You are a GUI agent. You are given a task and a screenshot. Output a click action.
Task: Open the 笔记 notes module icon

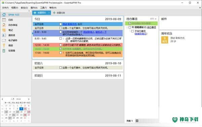coord(4,30)
